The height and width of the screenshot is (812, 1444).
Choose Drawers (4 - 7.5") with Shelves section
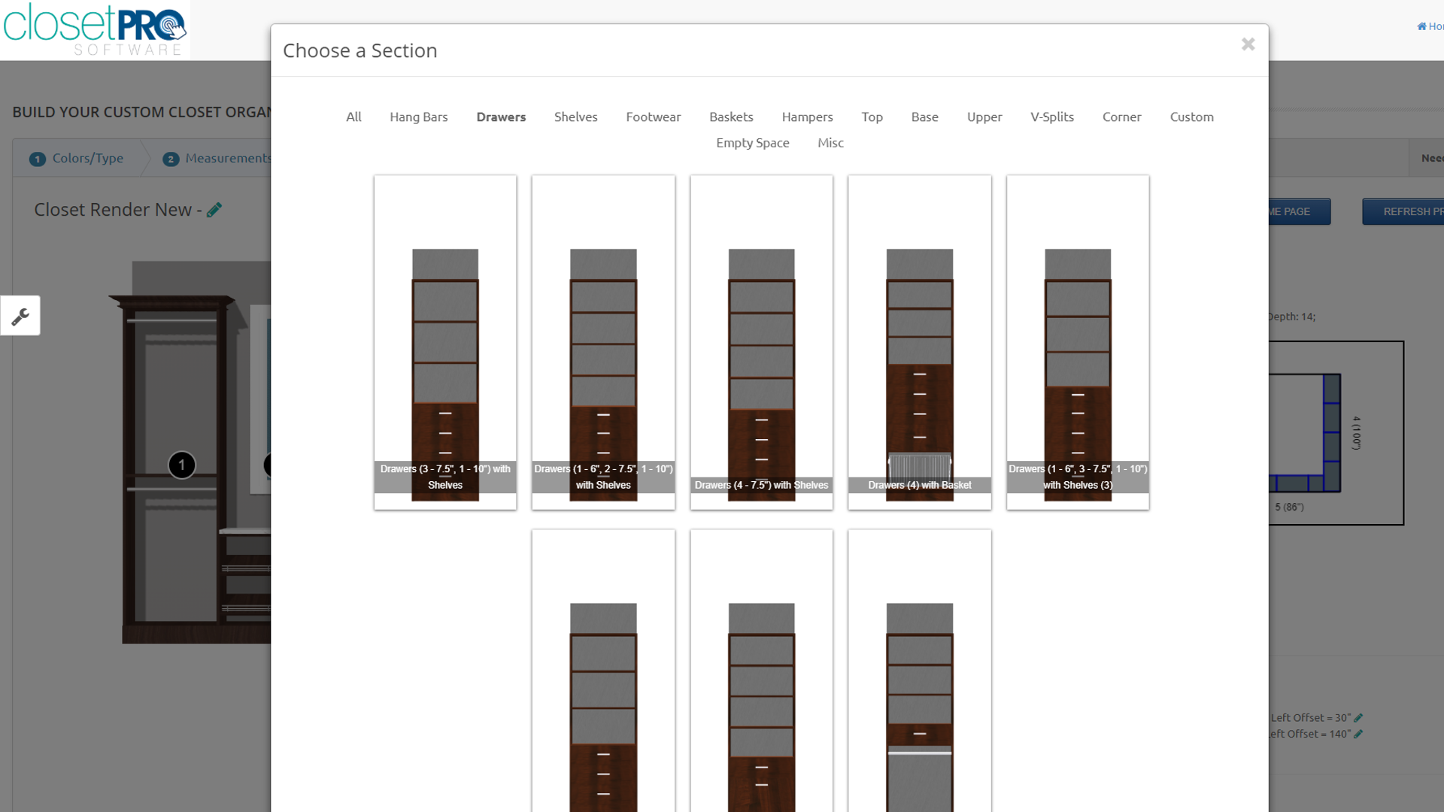[x=761, y=343]
